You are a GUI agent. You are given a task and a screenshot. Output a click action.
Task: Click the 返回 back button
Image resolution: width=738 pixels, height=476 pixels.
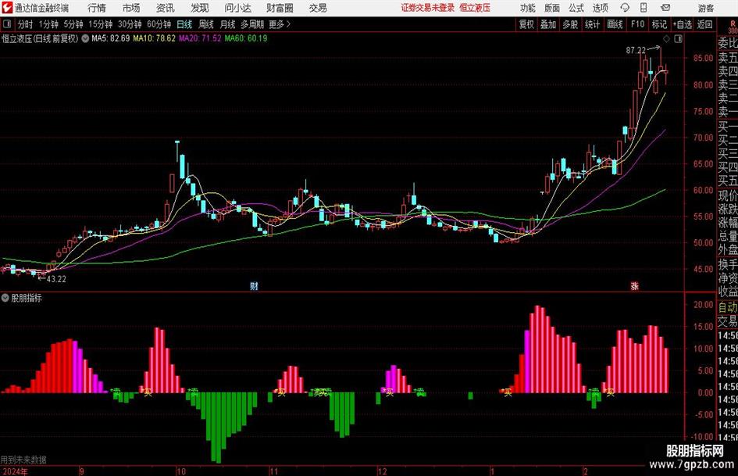click(704, 24)
